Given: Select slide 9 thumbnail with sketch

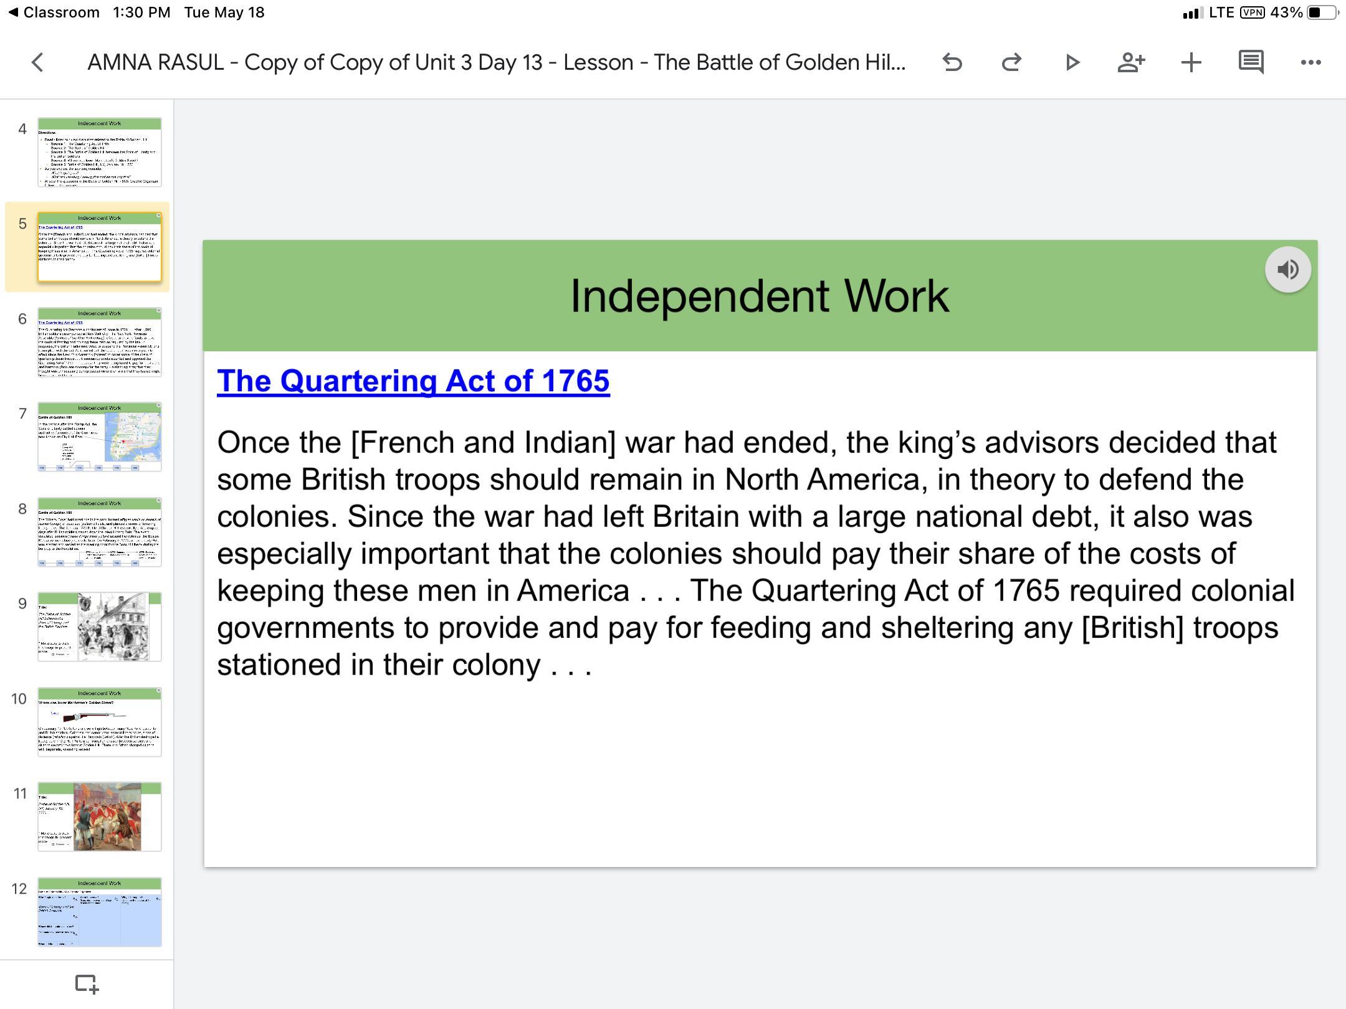Looking at the screenshot, I should pos(100,627).
